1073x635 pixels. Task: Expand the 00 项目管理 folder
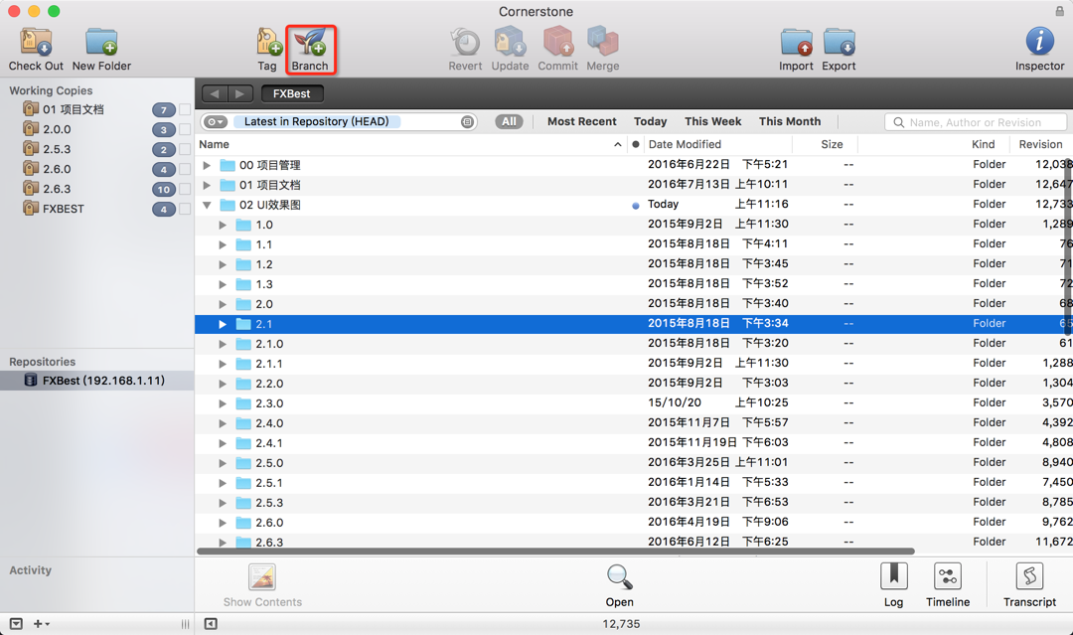click(x=207, y=165)
